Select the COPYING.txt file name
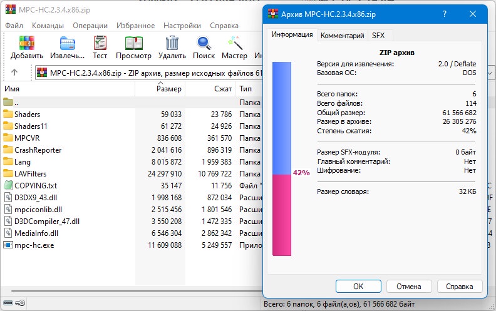This screenshot has width=496, height=311. 36,185
